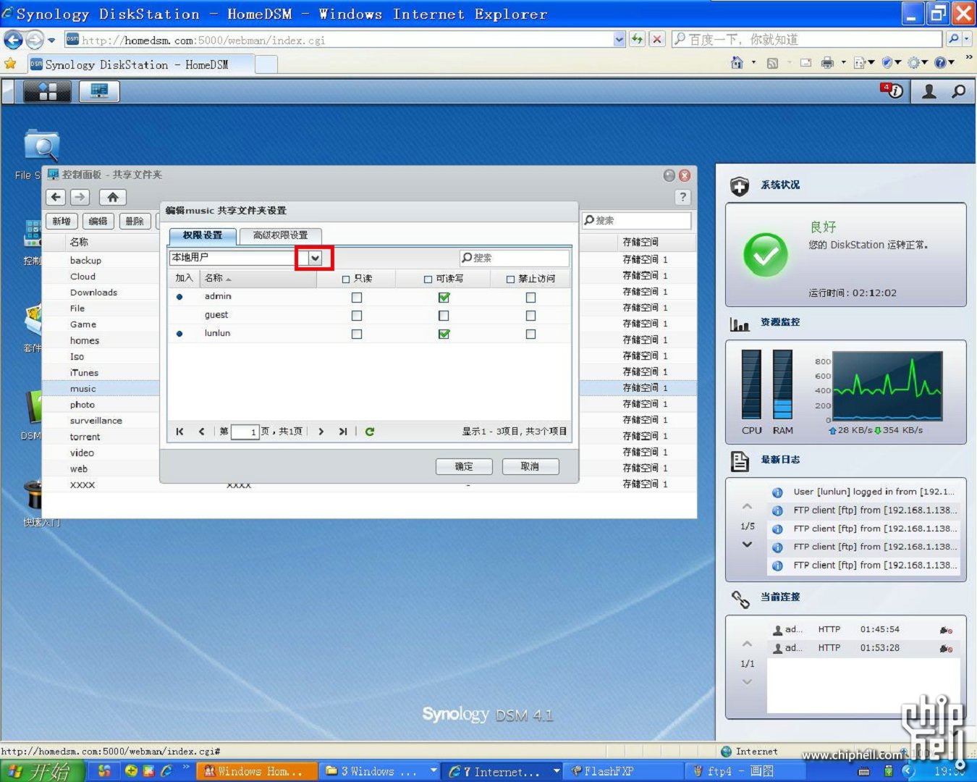Image resolution: width=977 pixels, height=782 pixels.
Task: Go to next page of user list
Action: (x=321, y=432)
